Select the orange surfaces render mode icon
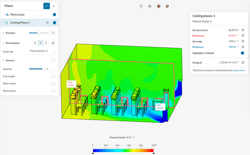Image resolution: width=250 pixels, height=155 pixels. coord(159,6)
